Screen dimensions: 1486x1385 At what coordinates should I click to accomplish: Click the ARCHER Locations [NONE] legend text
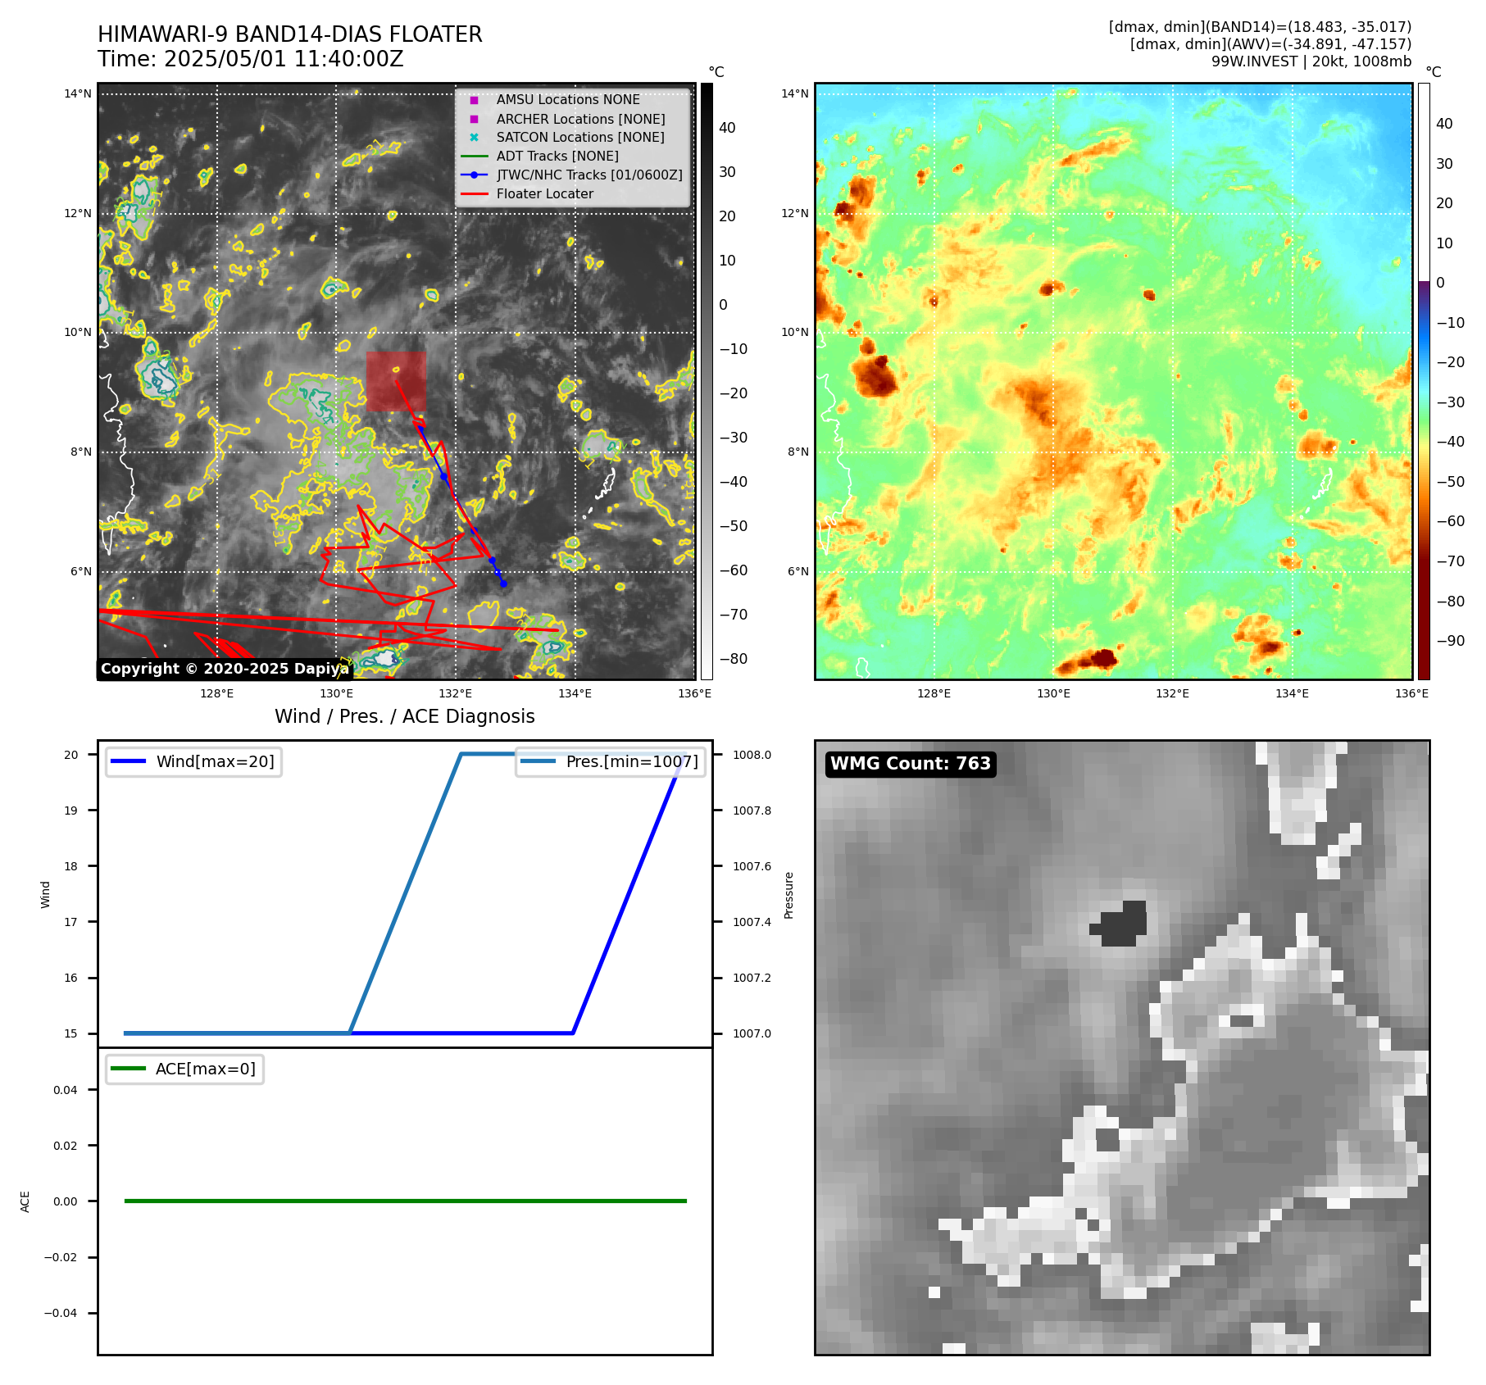click(581, 119)
